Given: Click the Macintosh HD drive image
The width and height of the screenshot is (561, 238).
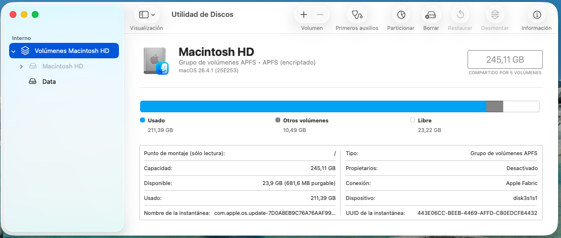Looking at the screenshot, I should (x=156, y=61).
